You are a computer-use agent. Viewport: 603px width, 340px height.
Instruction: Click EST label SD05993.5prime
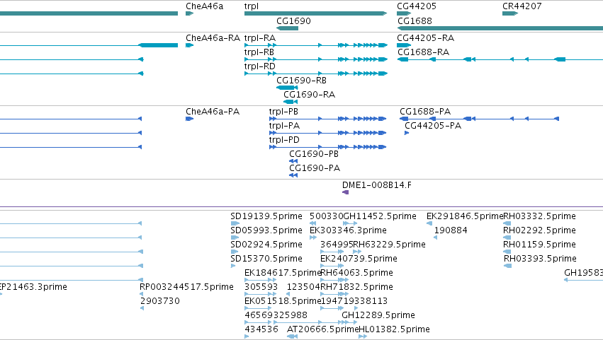[266, 230]
